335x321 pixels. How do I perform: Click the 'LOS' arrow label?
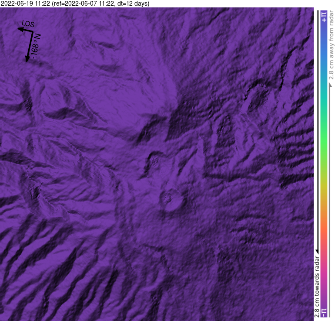tap(28, 24)
